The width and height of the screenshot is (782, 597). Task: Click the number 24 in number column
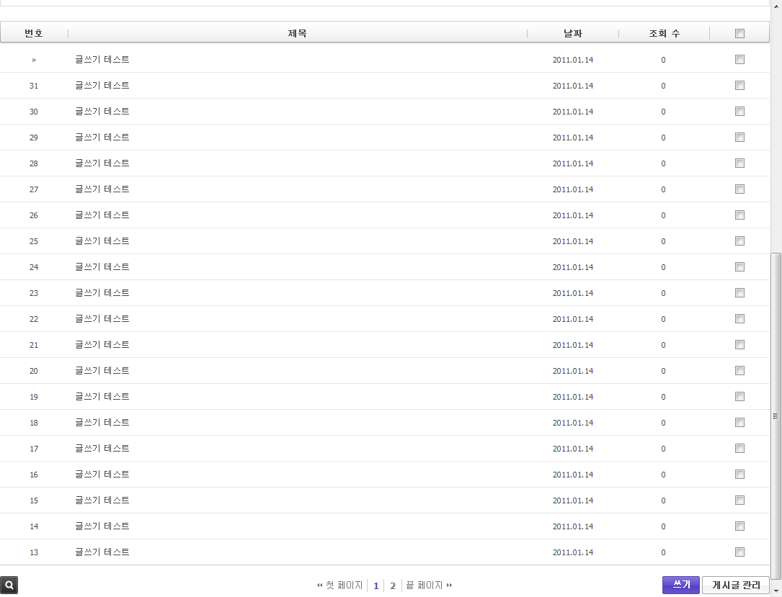coord(34,267)
